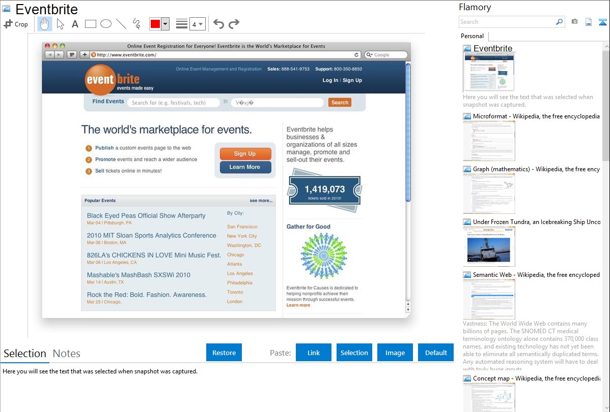Viewport: 610px width, 412px height.
Task: Capture a new snapshot with camera icon
Action: point(574,22)
